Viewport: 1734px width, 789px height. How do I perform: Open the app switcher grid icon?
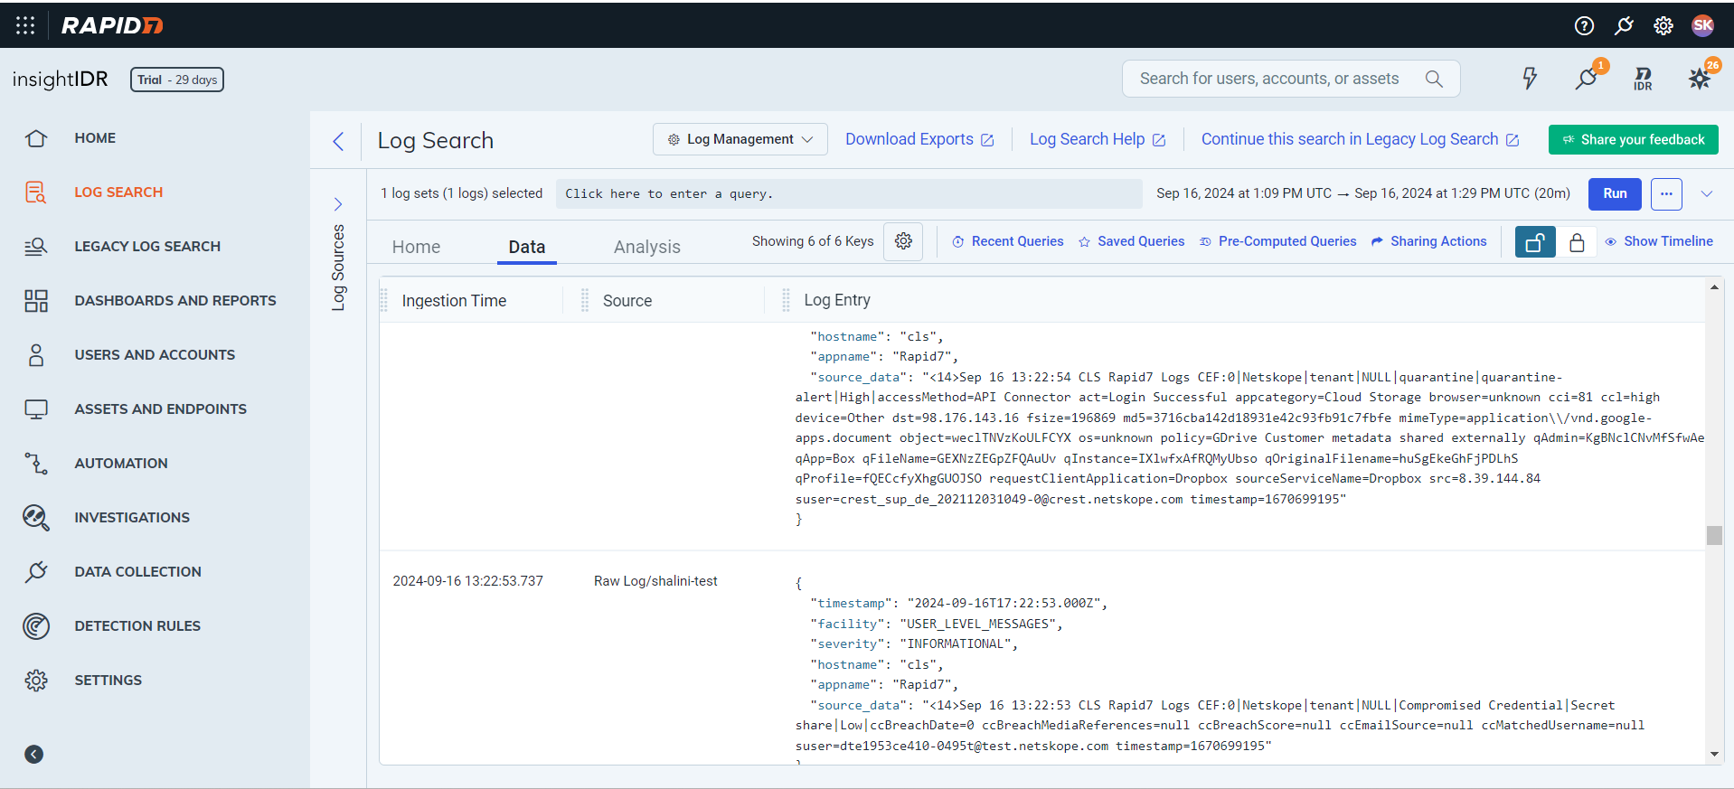[x=25, y=25]
